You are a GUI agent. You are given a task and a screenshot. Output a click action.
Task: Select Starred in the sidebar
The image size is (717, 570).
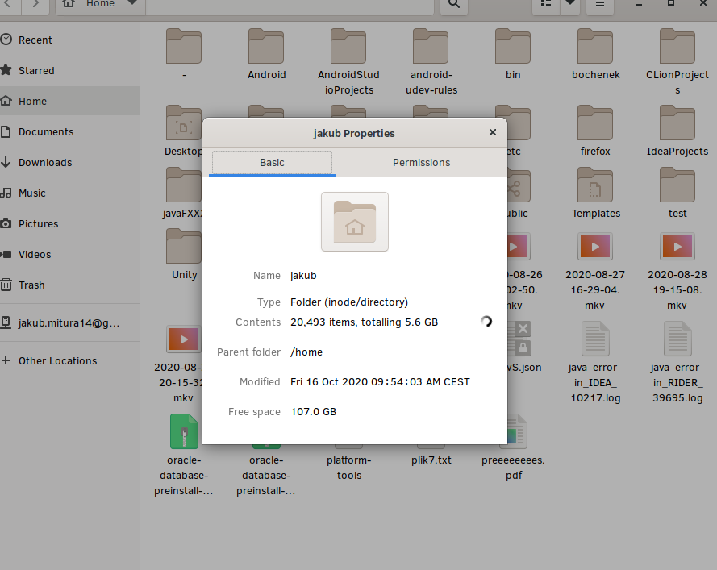point(69,70)
